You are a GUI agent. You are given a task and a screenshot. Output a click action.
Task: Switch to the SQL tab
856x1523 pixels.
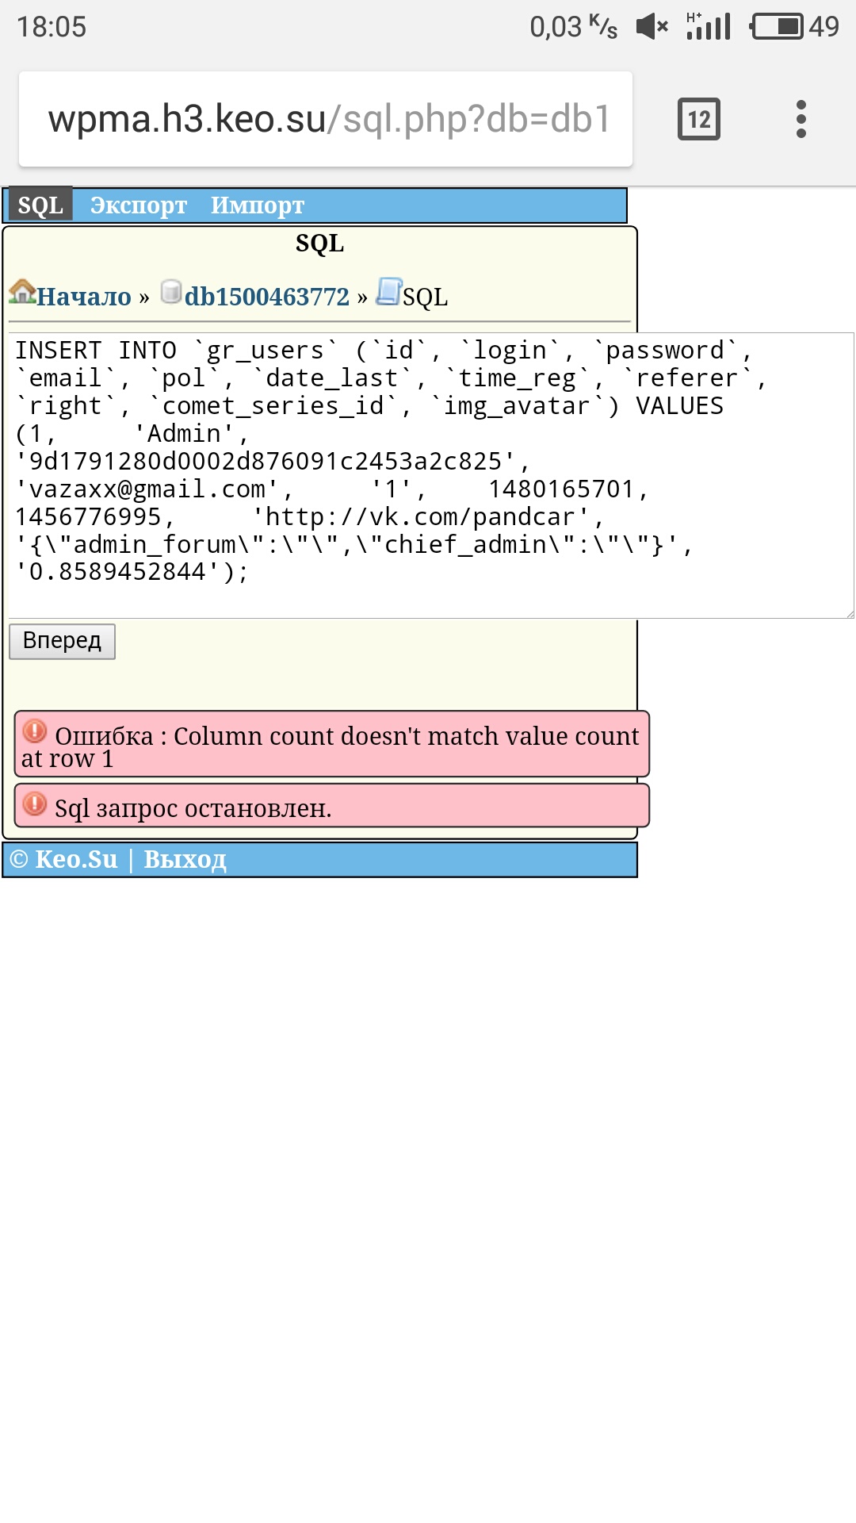click(x=40, y=205)
